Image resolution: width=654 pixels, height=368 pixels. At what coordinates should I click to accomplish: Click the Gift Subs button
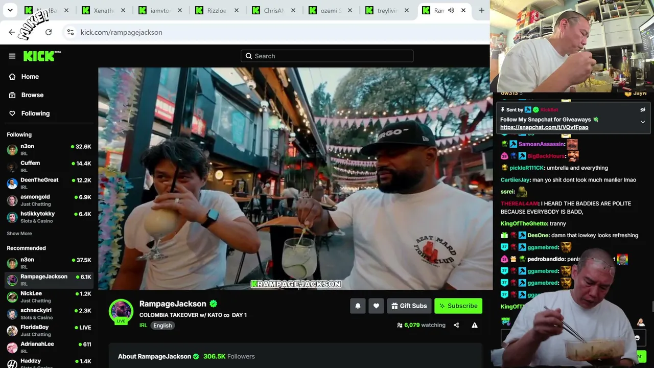tap(409, 306)
